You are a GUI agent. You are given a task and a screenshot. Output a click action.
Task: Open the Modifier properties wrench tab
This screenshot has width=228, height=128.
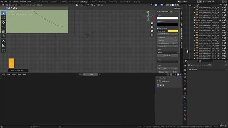(185, 97)
